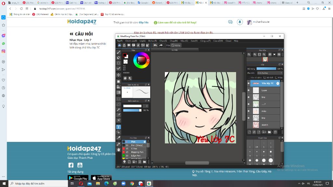Select the Lasso tool
This screenshot has height=187, width=333.
(119, 104)
